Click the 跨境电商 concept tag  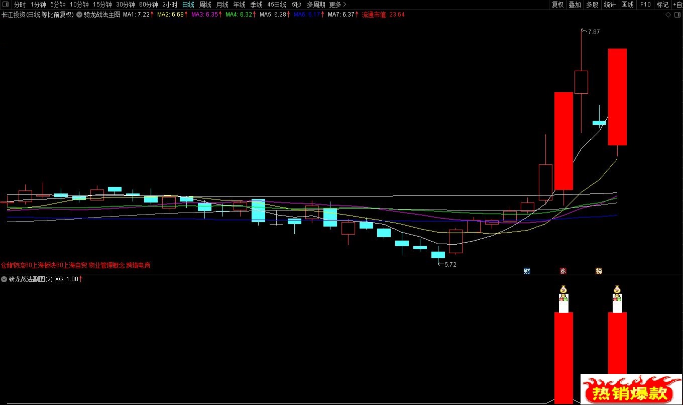point(138,265)
